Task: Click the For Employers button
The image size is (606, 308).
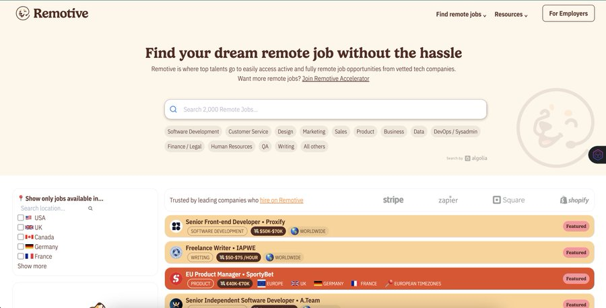Action: point(568,13)
